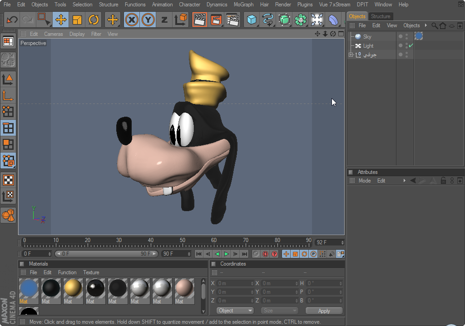The height and width of the screenshot is (326, 465).
Task: Open the Mode menu in Attributes panel
Action: (365, 181)
